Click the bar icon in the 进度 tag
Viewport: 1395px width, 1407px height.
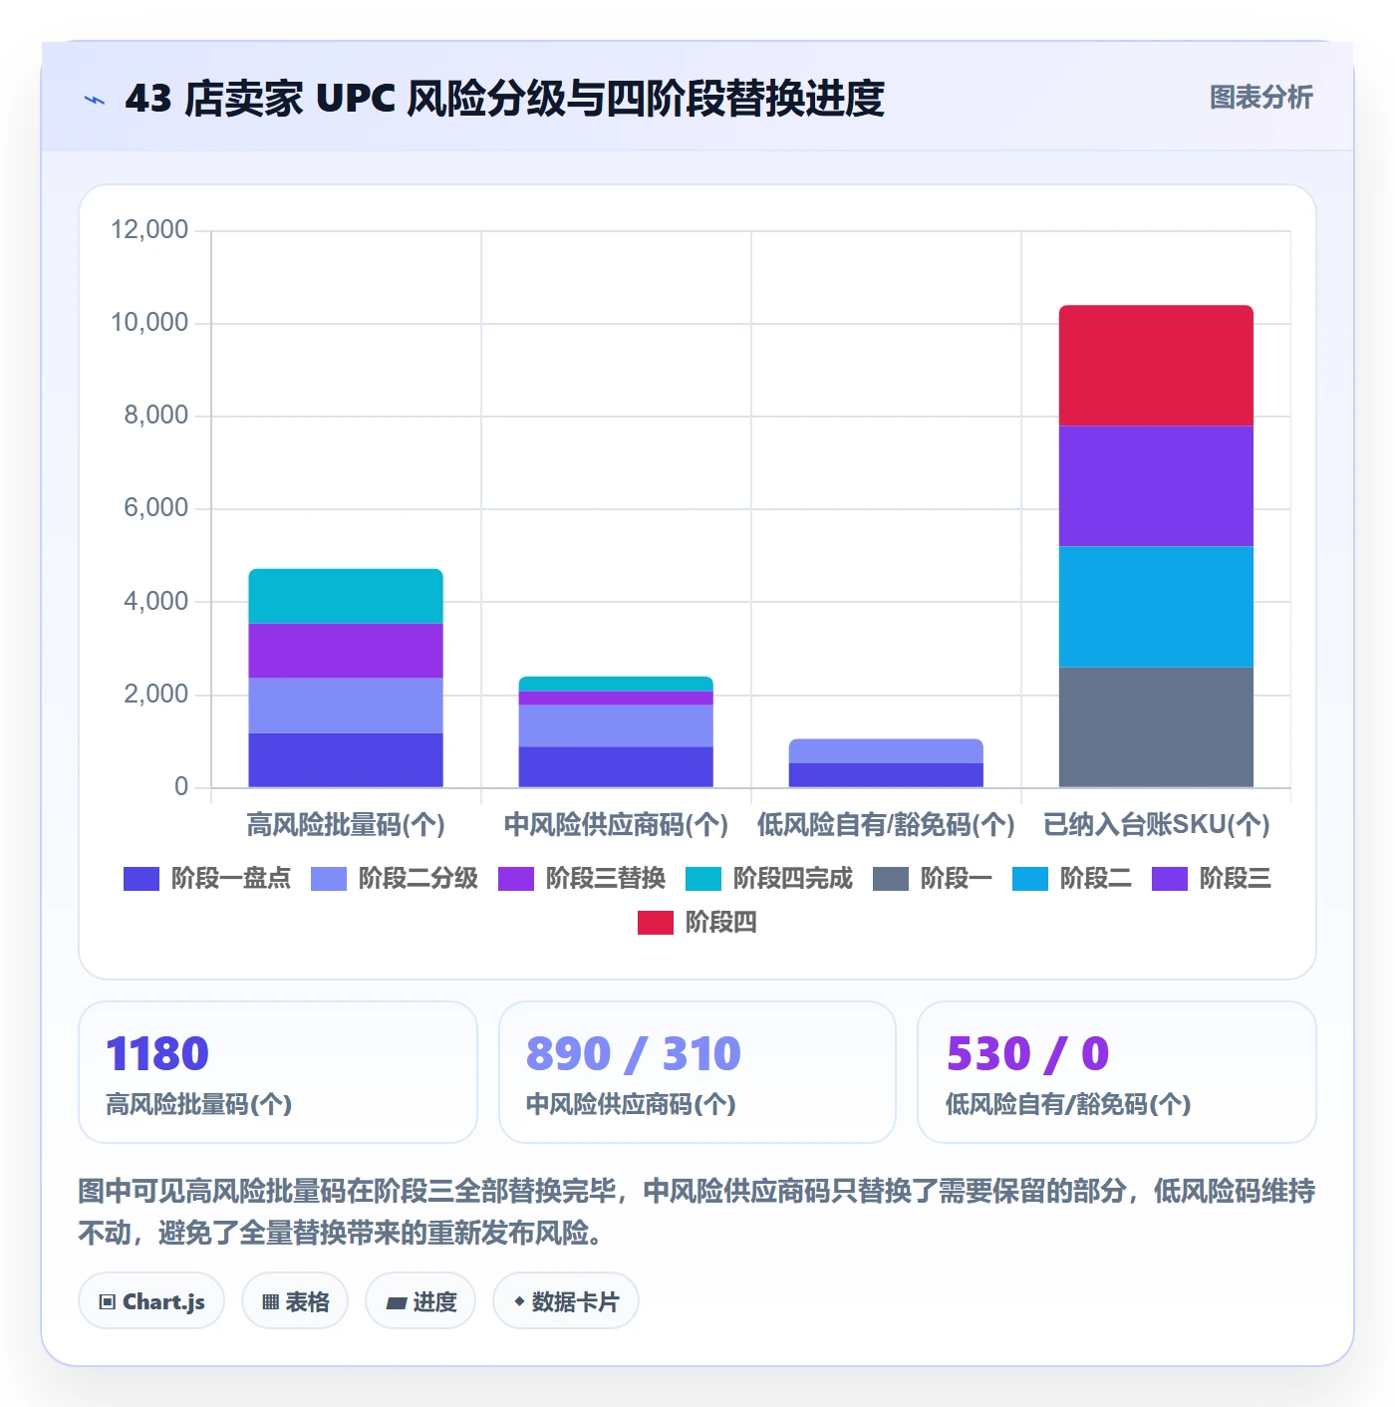(396, 1302)
